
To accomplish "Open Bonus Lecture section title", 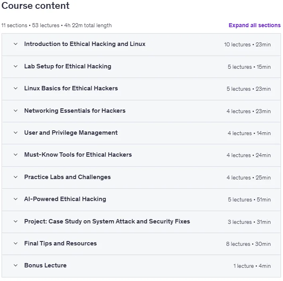I will tap(46, 265).
